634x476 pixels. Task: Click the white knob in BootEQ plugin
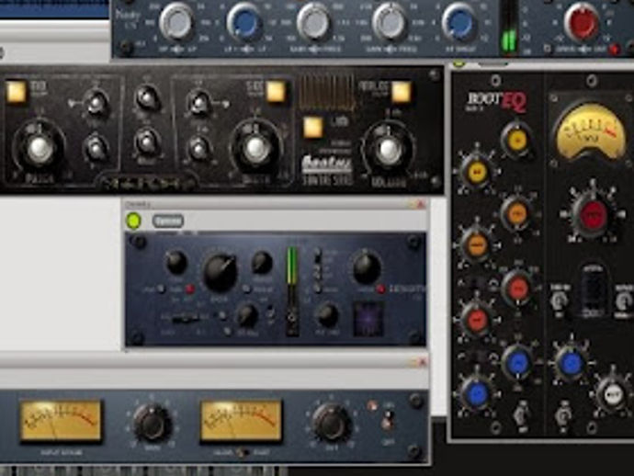(614, 394)
